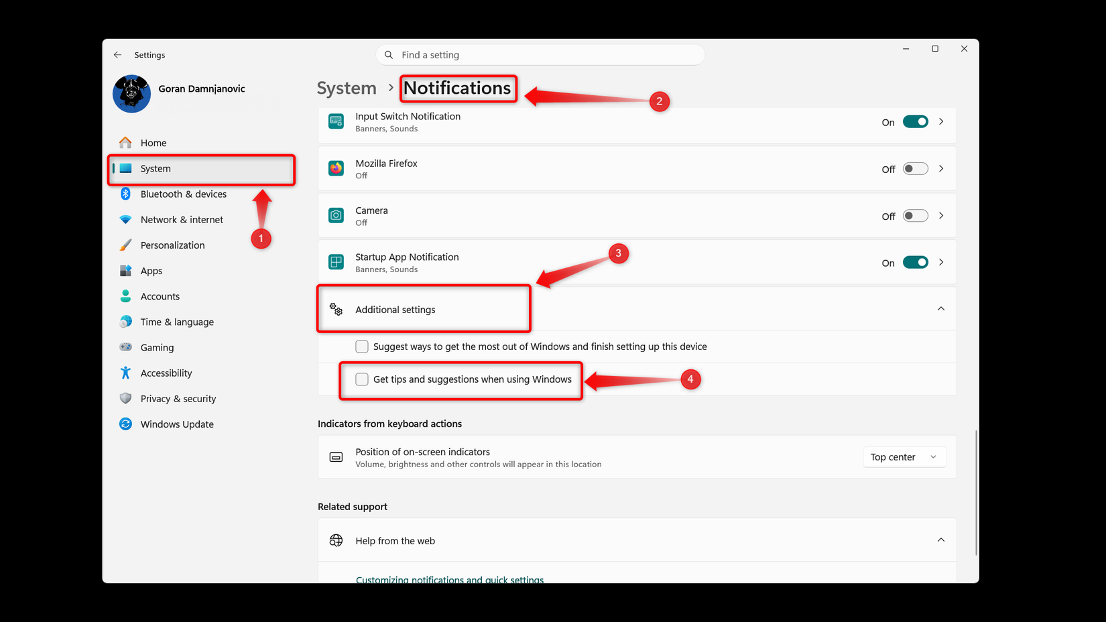Click the Mozilla Firefox row title
The height and width of the screenshot is (622, 1106).
(x=386, y=164)
